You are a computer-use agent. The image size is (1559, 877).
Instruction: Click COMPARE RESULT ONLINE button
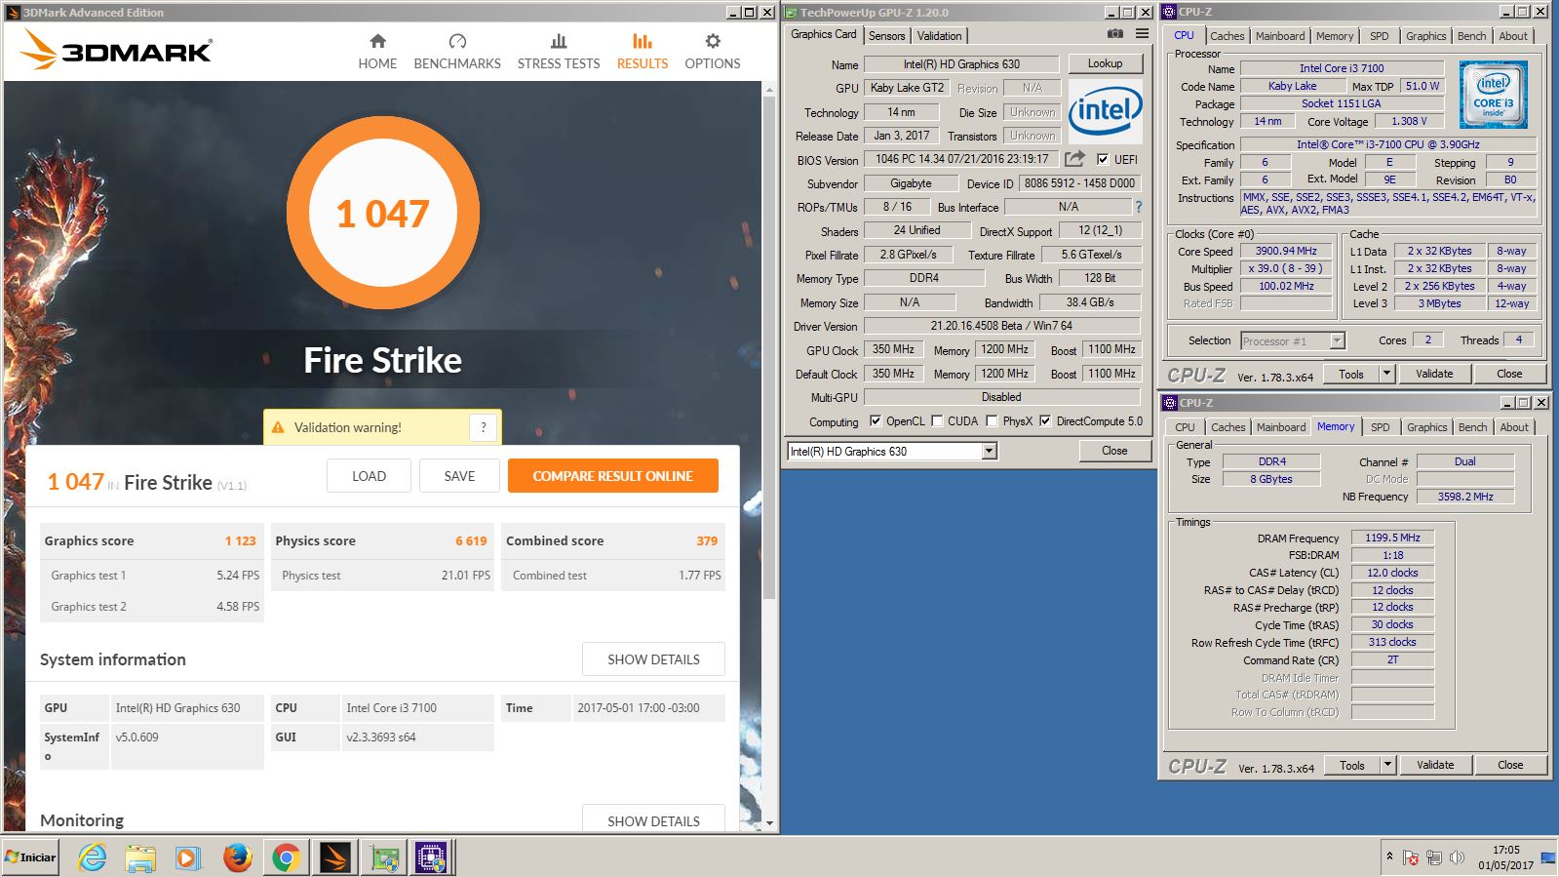[x=612, y=476]
